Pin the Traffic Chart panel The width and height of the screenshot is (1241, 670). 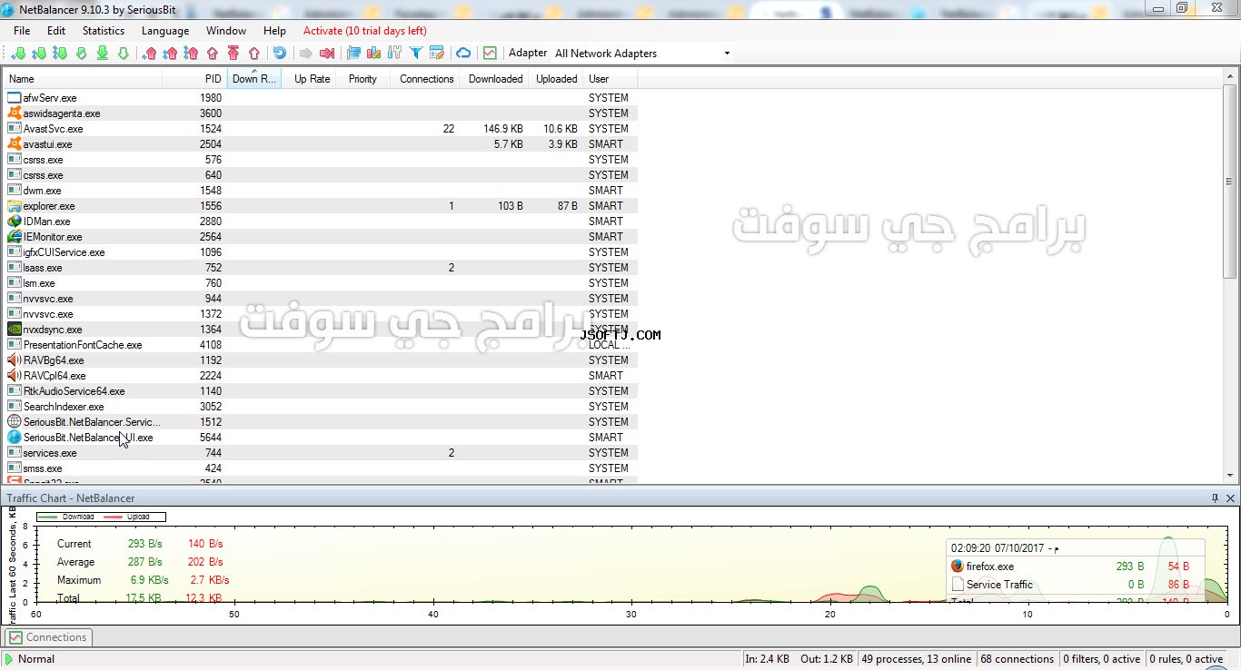click(1216, 498)
